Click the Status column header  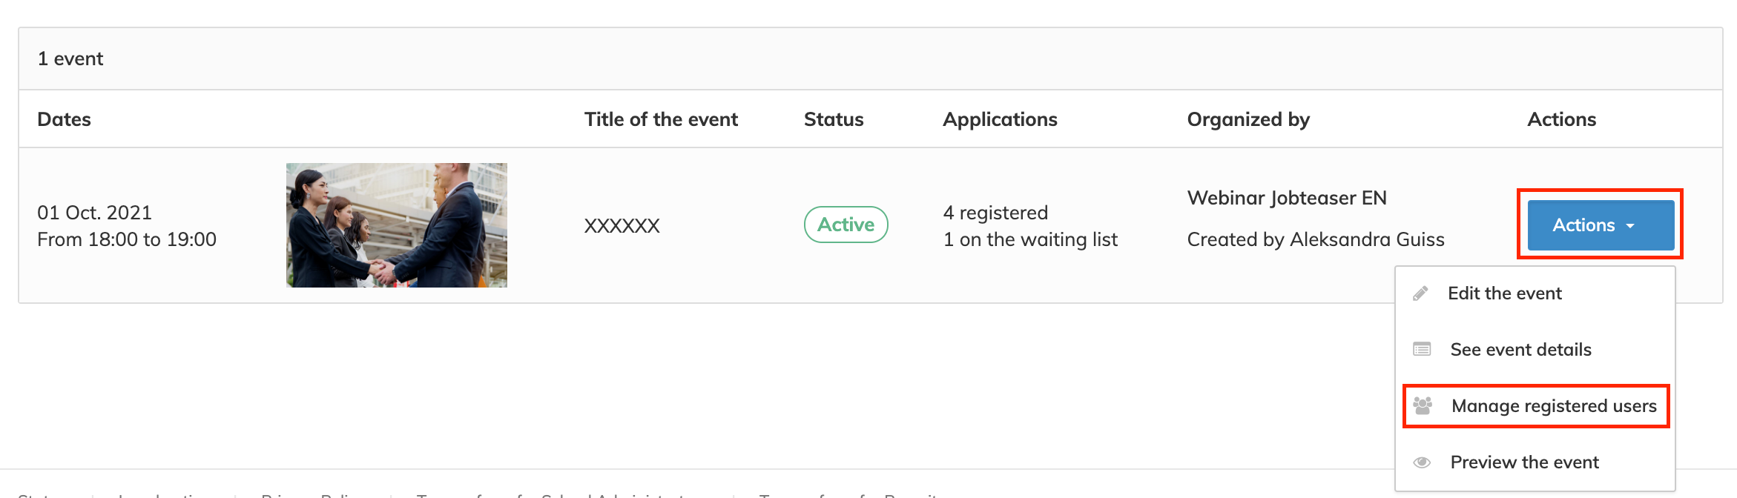coord(834,119)
